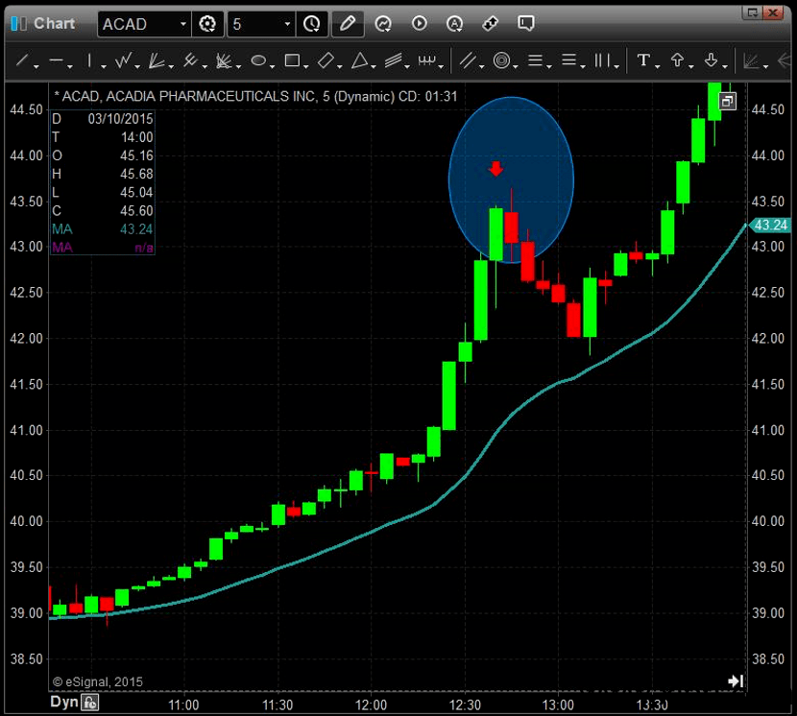
Task: Open the studies chart icon
Action: pos(383,23)
